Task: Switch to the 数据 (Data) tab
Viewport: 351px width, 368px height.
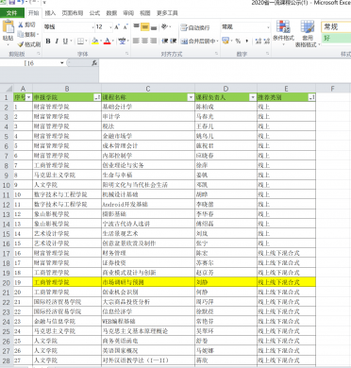Action: [111, 13]
